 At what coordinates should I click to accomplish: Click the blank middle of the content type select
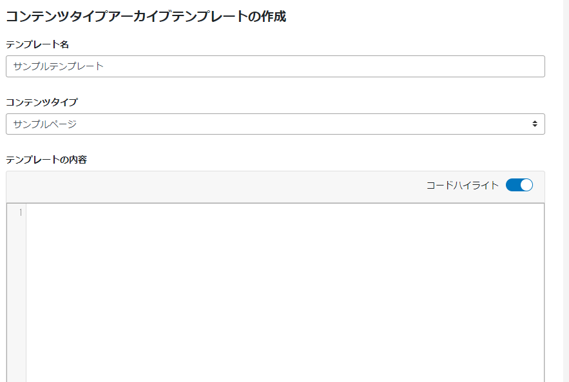click(x=291, y=124)
